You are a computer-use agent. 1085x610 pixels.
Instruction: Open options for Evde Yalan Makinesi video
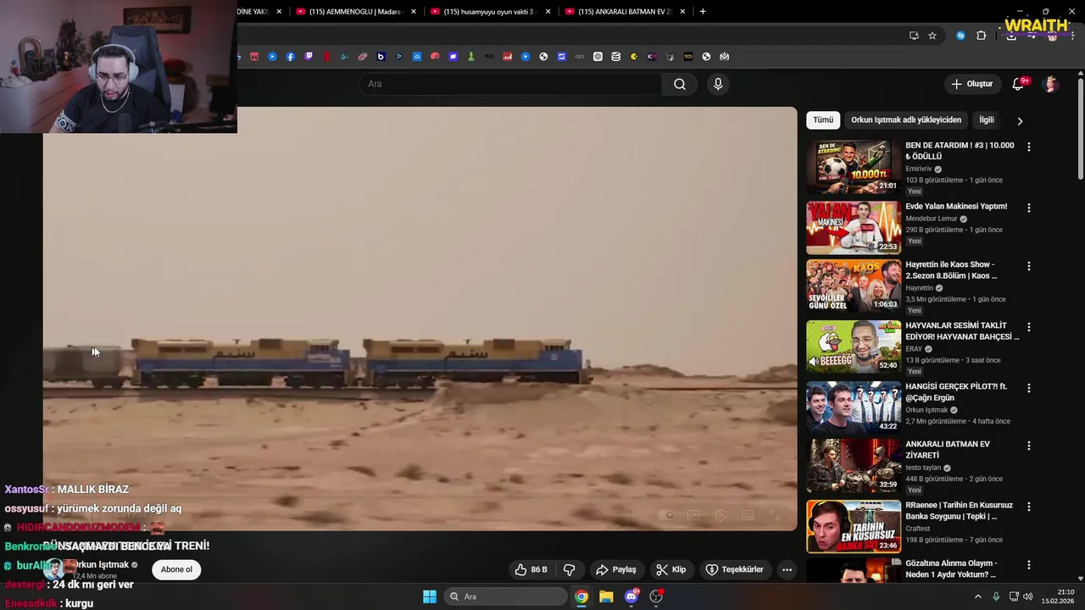pos(1028,208)
